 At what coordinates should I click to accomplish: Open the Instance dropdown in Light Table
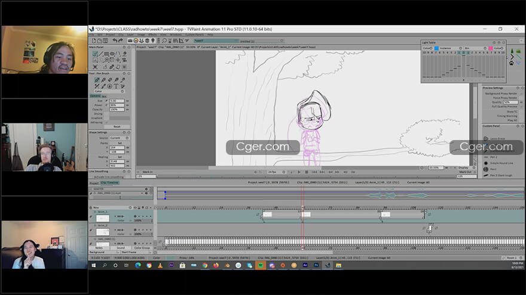pyautogui.click(x=451, y=48)
